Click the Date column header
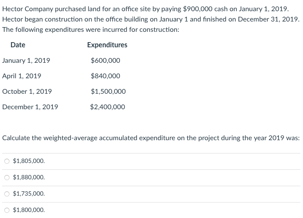Screen dimensions: 303x218 click(x=18, y=45)
